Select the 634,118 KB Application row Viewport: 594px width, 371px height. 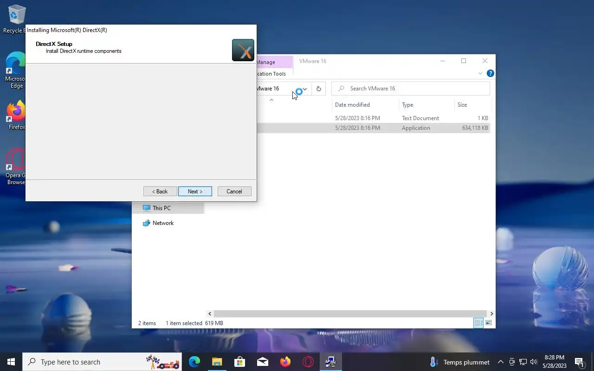(374, 128)
